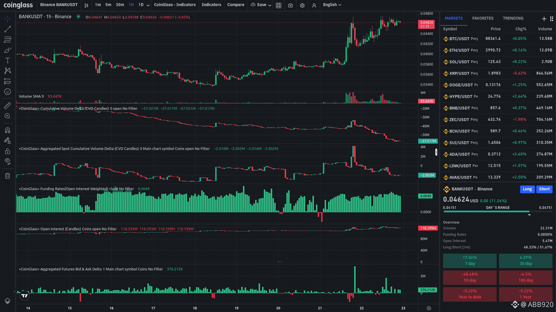Click the blue Long button

[x=527, y=189]
